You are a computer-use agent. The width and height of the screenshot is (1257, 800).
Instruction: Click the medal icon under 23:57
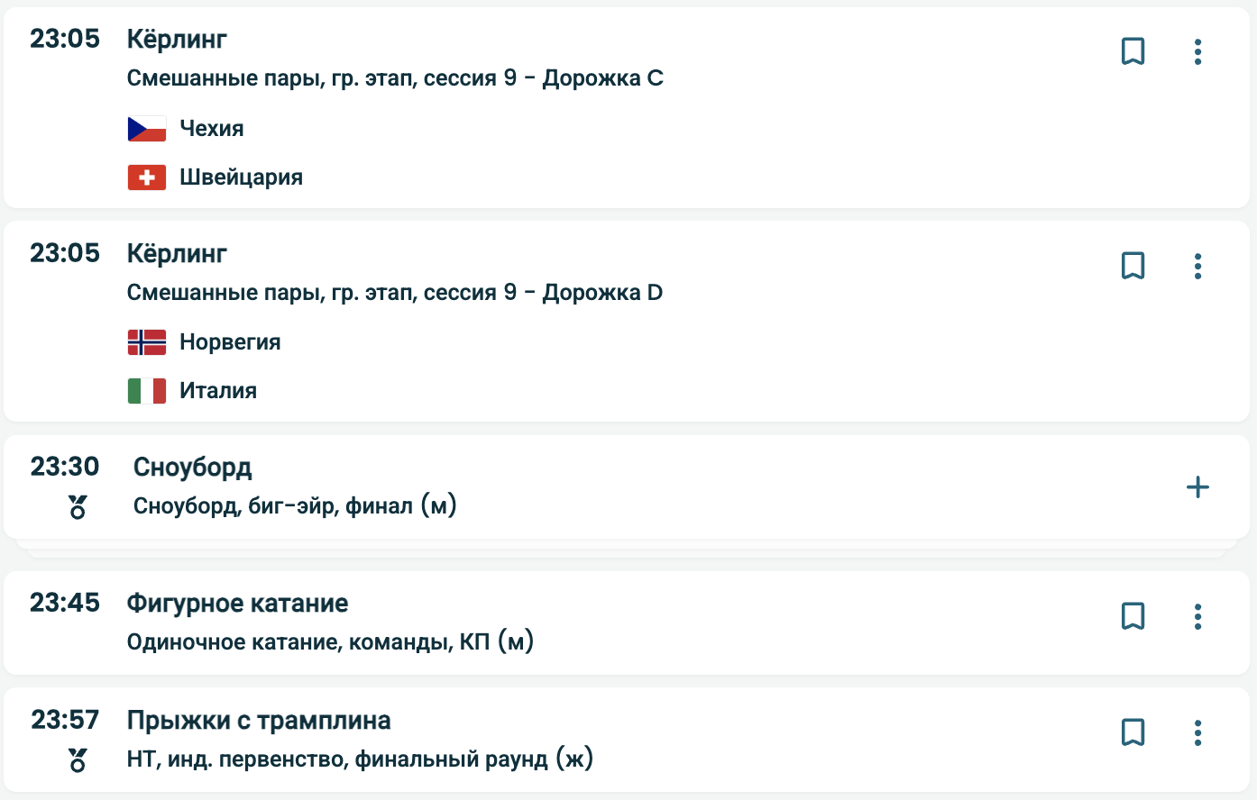(x=78, y=760)
